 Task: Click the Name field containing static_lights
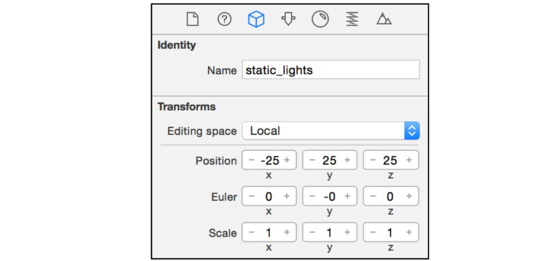[x=331, y=70]
